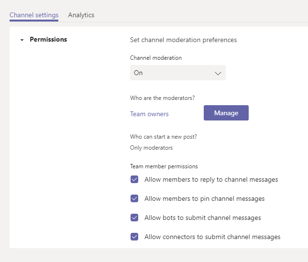
Task: Untick the connectors submit messages checkbox
Action: click(134, 237)
